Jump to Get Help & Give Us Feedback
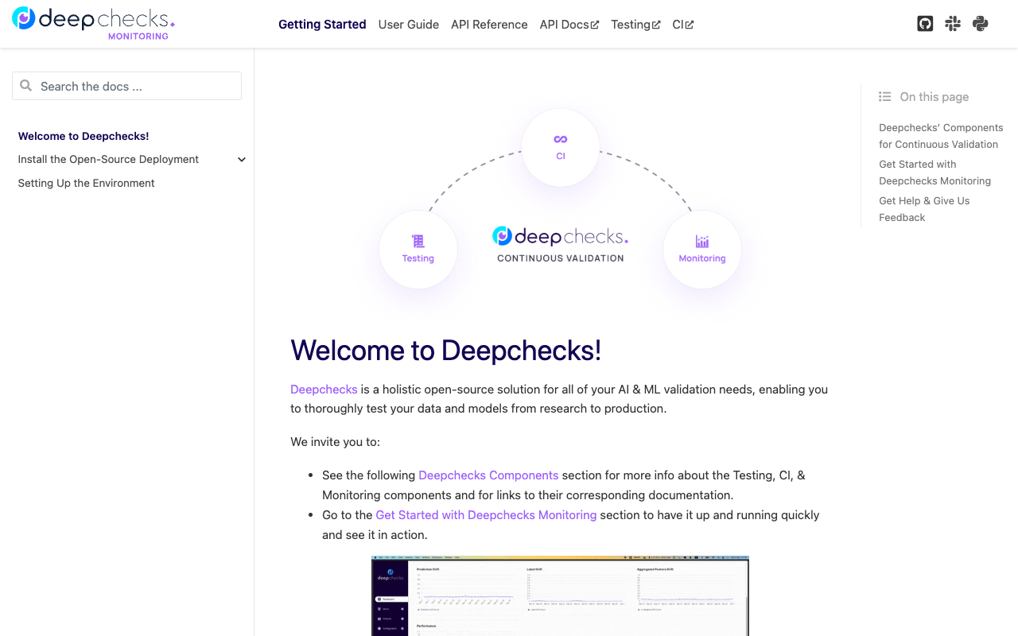 tap(924, 209)
